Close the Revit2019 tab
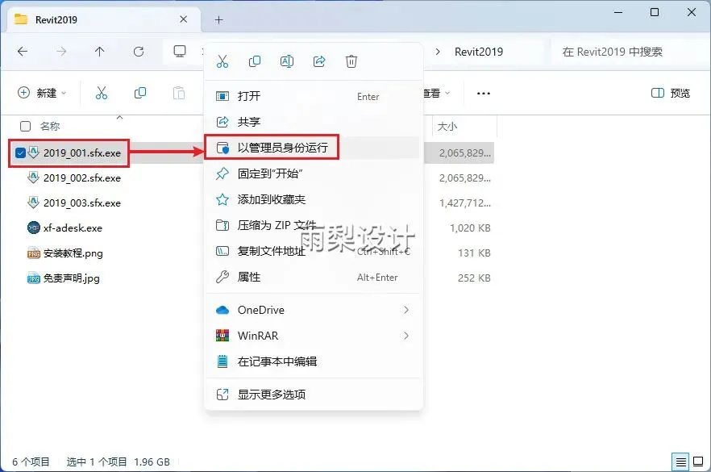This screenshot has width=711, height=472. [183, 19]
